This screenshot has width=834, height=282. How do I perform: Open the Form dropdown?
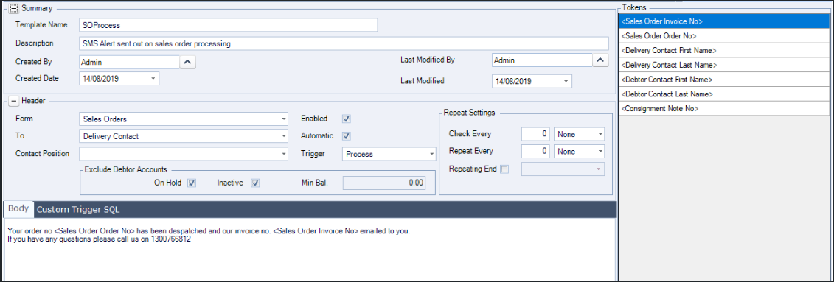point(184,119)
